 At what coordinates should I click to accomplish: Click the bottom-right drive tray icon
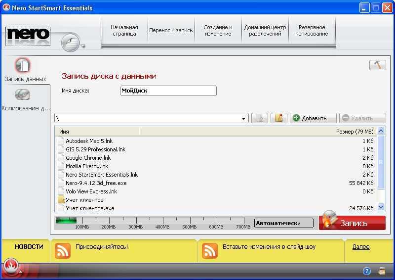click(x=382, y=271)
